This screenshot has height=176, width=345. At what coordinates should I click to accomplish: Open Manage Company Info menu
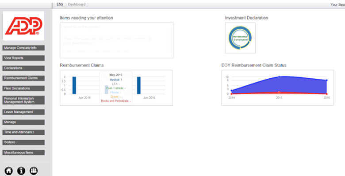[23, 48]
